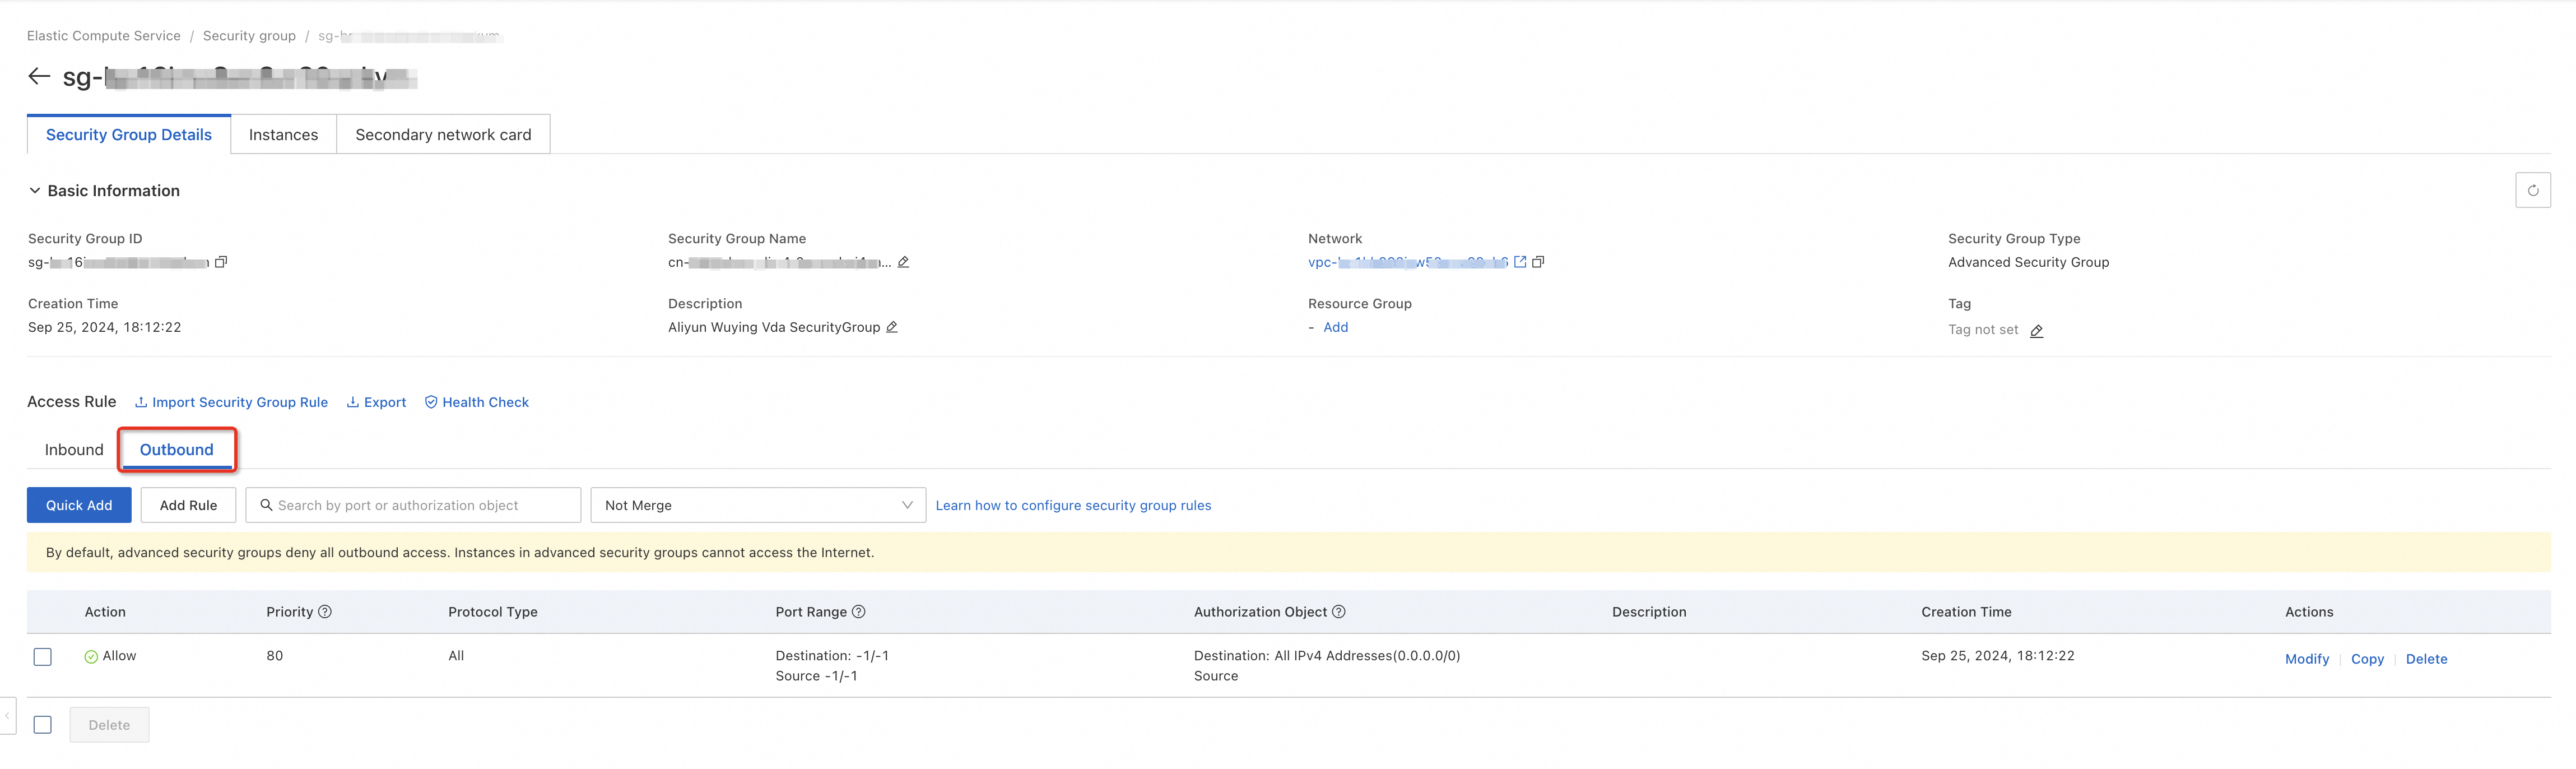Image resolution: width=2576 pixels, height=769 pixels.
Task: Click the disabled Delete button at bottom
Action: pos(109,725)
